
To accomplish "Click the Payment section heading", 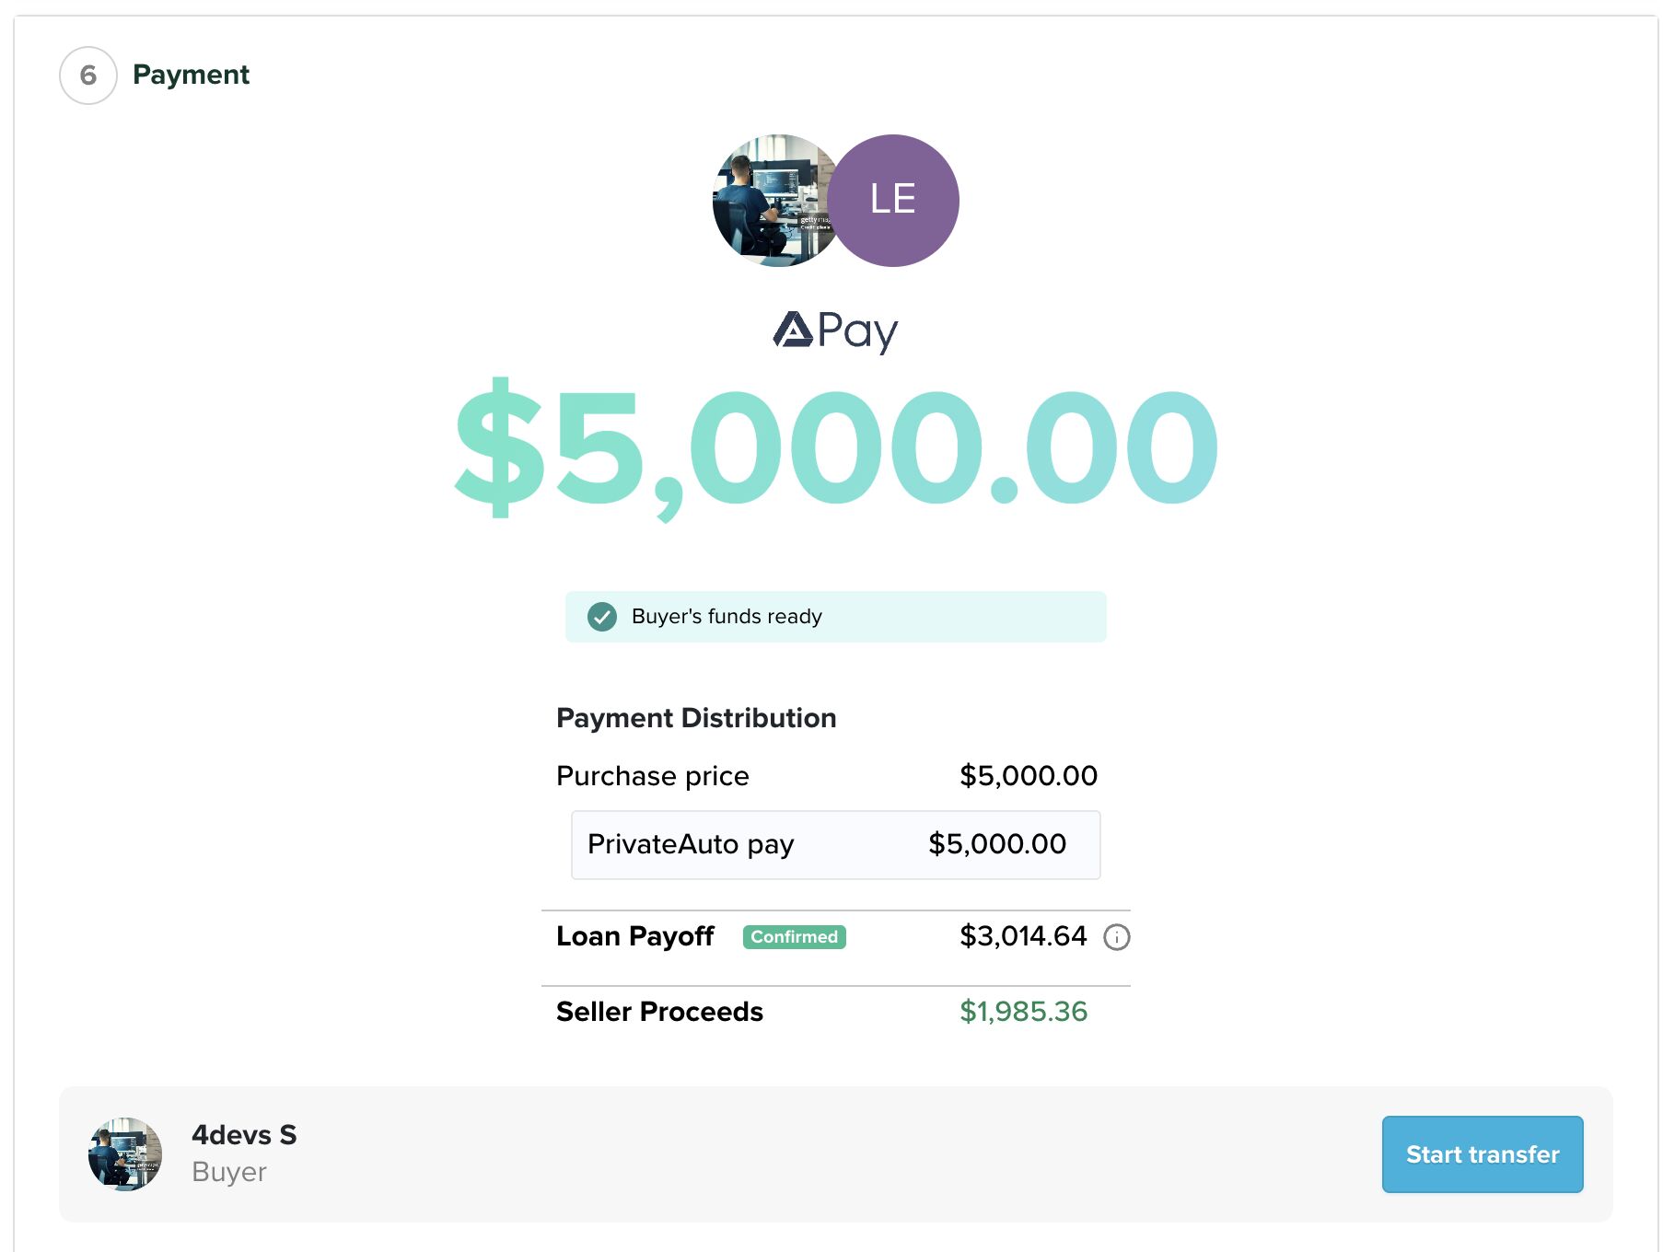I will point(191,75).
